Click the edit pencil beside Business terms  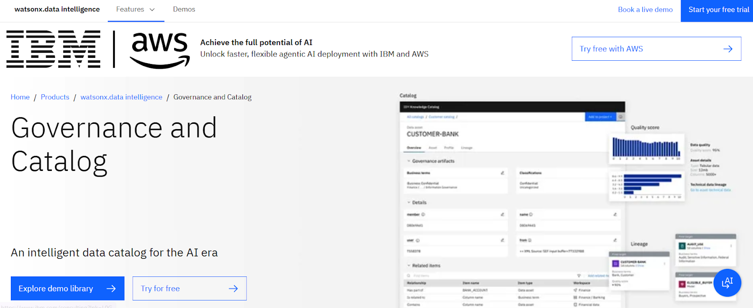point(502,173)
